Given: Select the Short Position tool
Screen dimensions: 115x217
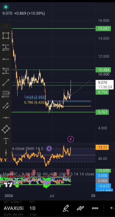Looking at the screenshot, I should pos(6,71).
